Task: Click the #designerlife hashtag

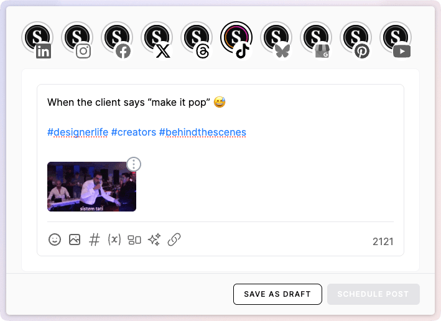Action: point(78,133)
